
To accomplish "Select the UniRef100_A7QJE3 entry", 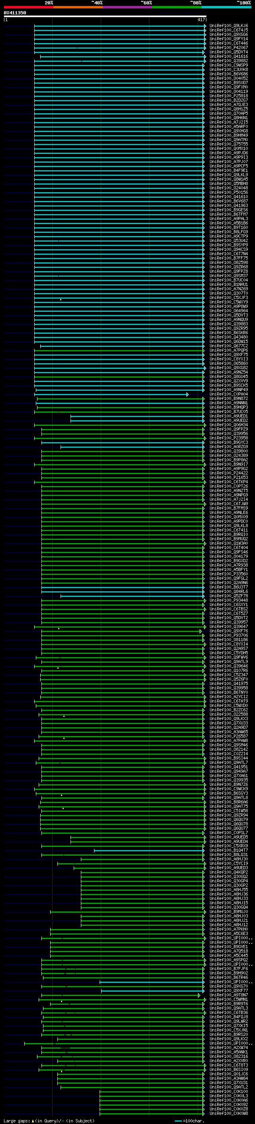I will point(229,105).
